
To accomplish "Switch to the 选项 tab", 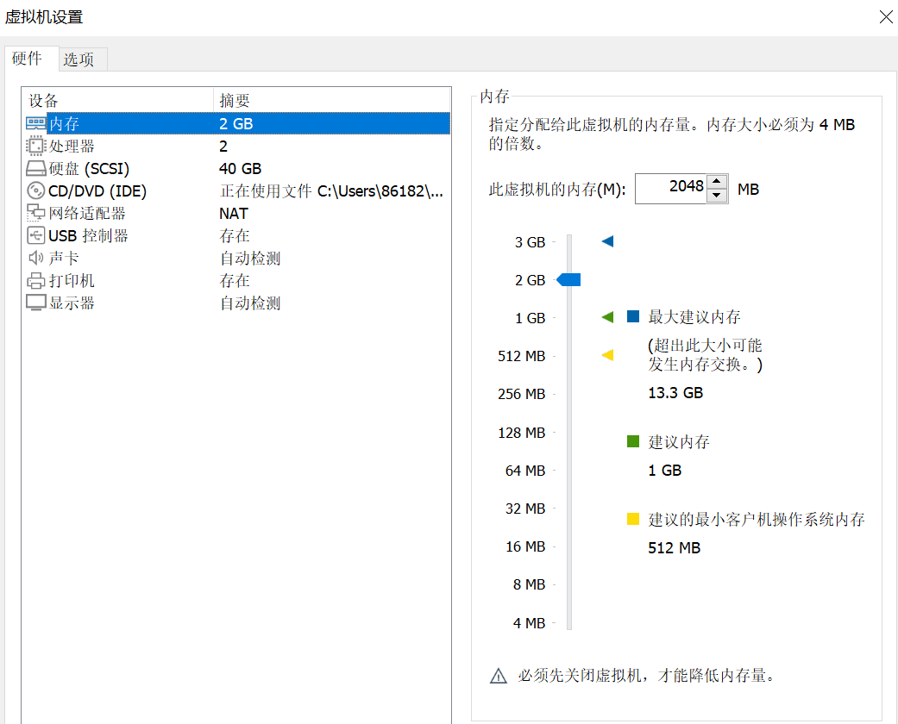I will point(78,59).
